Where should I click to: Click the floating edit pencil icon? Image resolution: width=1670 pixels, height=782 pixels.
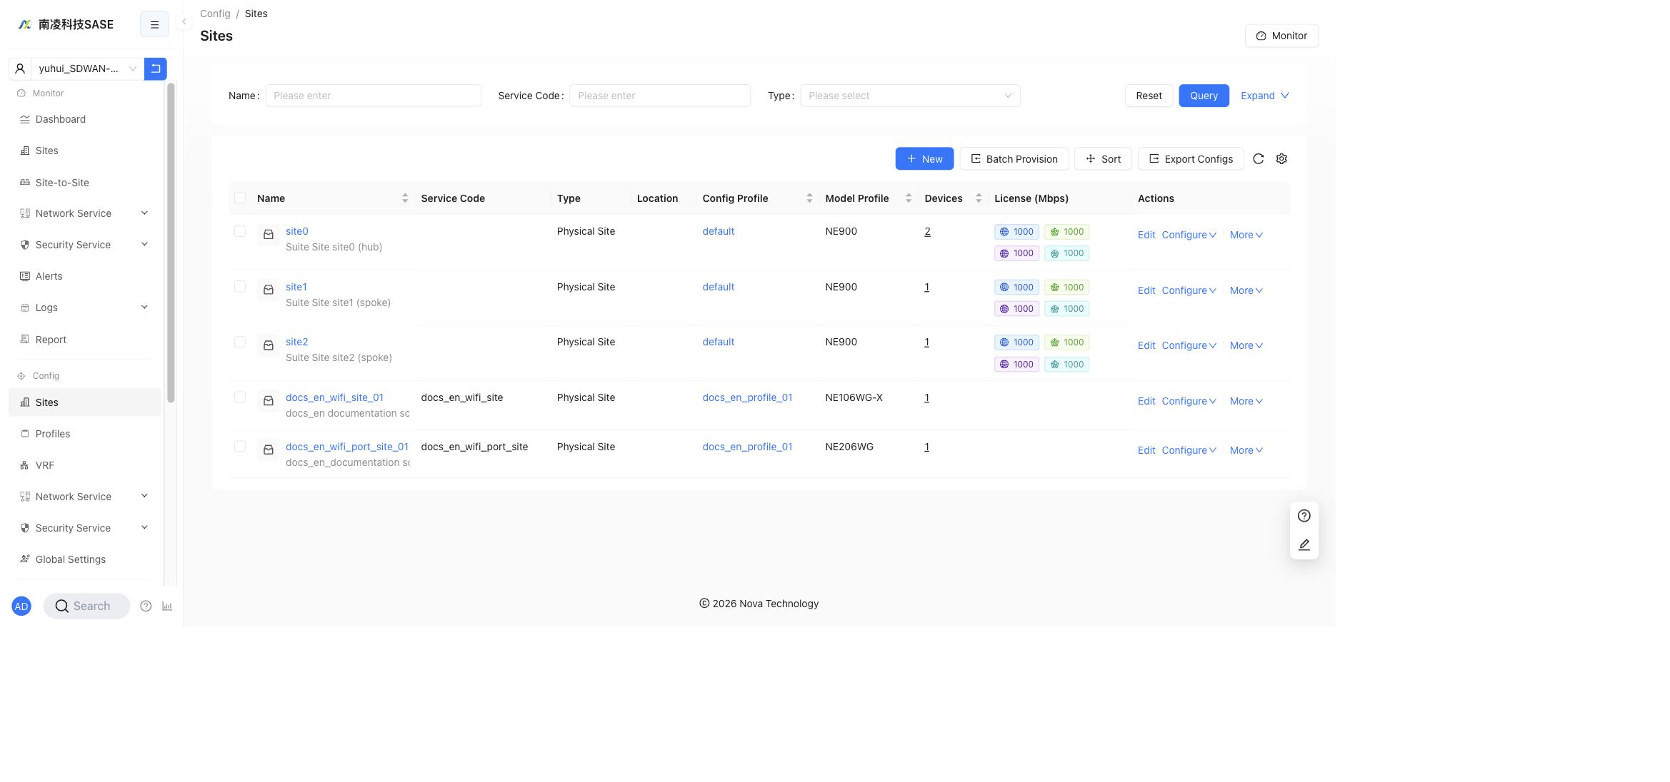coord(1304,545)
